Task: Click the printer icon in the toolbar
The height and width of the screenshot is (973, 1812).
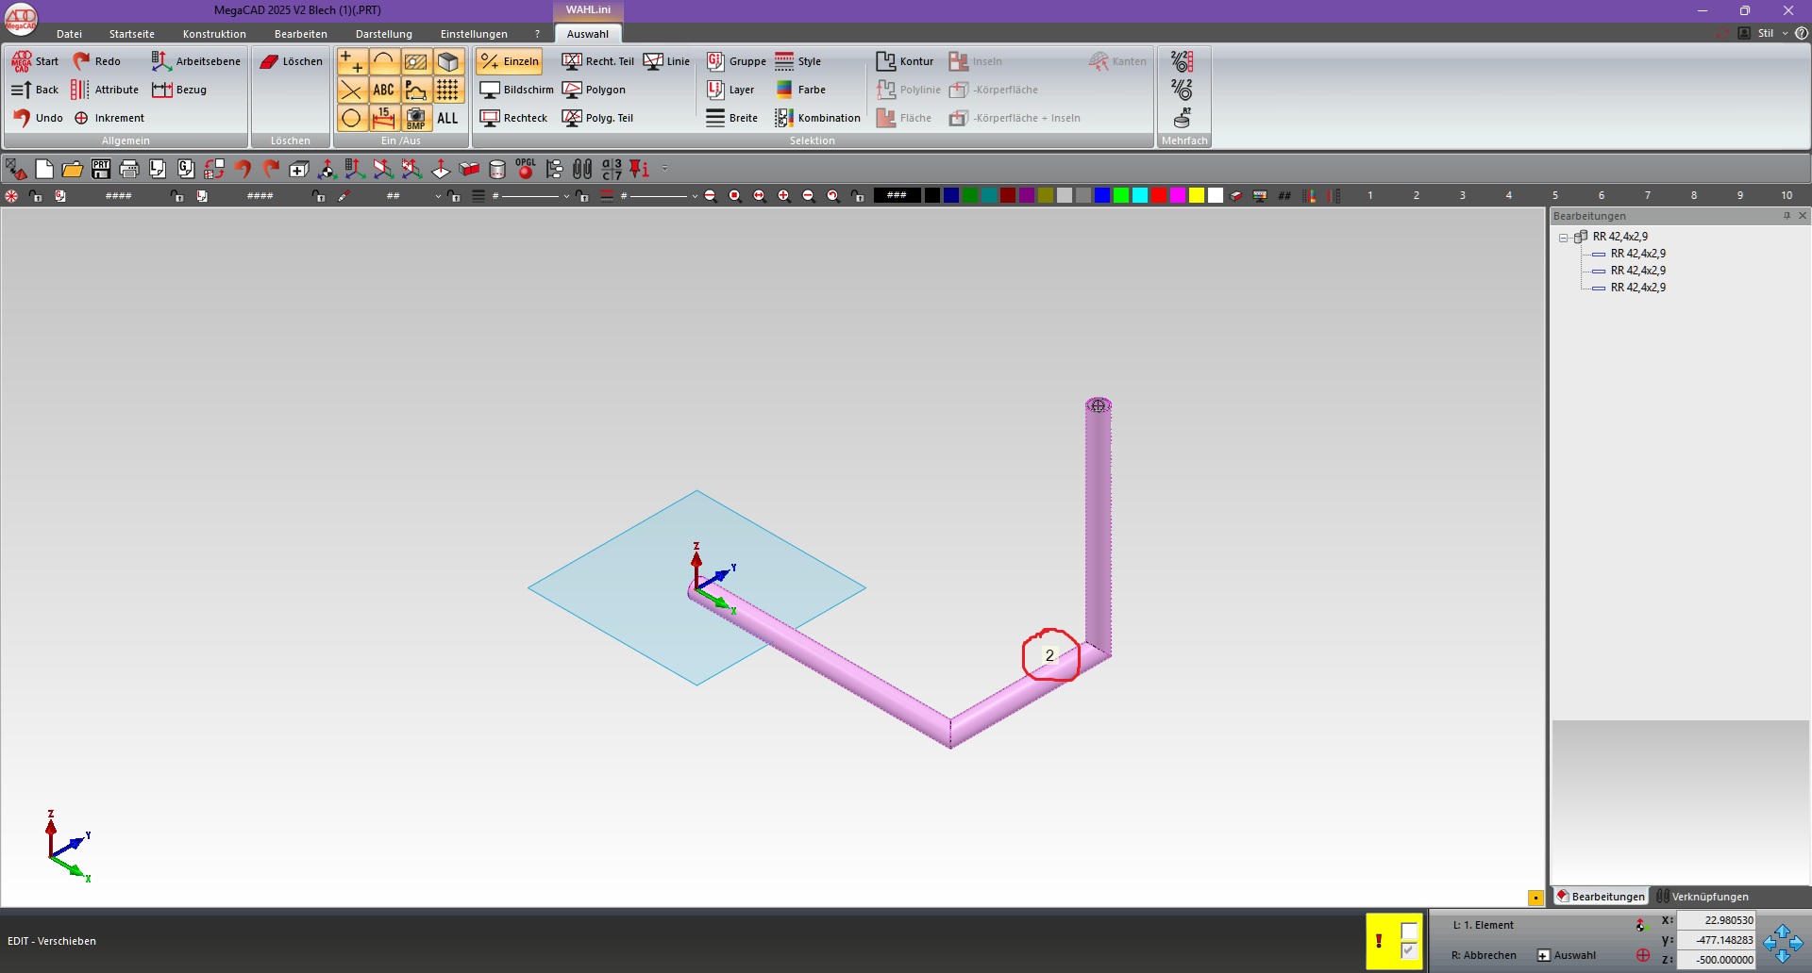Action: [x=129, y=169]
